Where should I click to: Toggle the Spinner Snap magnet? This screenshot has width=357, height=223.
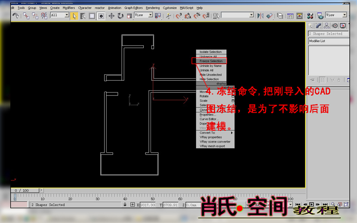coord(206,16)
